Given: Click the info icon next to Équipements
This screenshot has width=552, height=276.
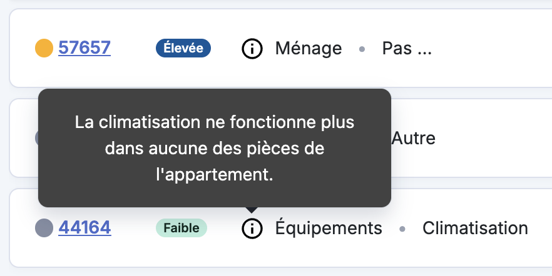Looking at the screenshot, I should click(x=252, y=229).
